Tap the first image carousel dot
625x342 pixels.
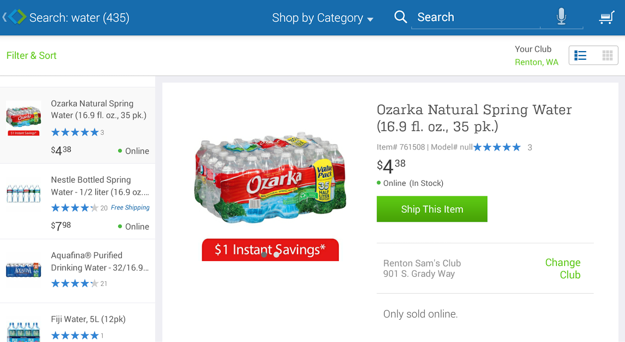[264, 254]
